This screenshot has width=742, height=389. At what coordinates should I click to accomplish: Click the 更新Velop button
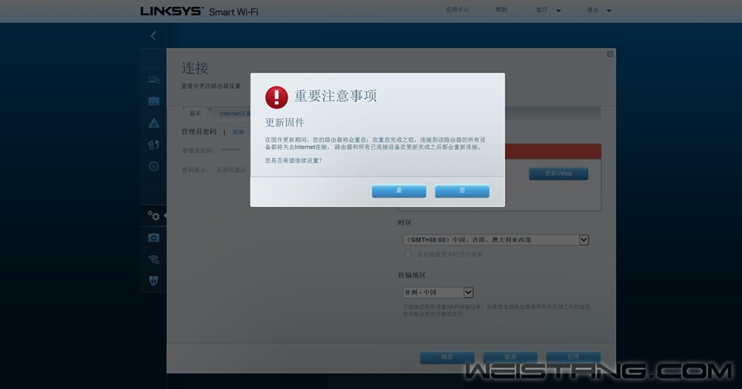coord(558,174)
